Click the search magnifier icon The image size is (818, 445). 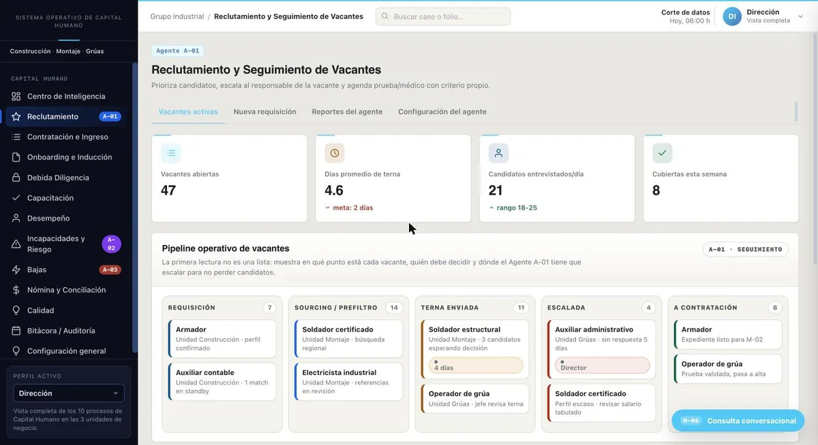386,16
